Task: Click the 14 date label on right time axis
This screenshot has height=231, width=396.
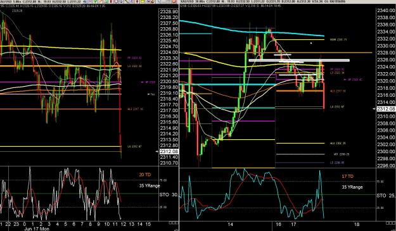Action: click(230, 224)
